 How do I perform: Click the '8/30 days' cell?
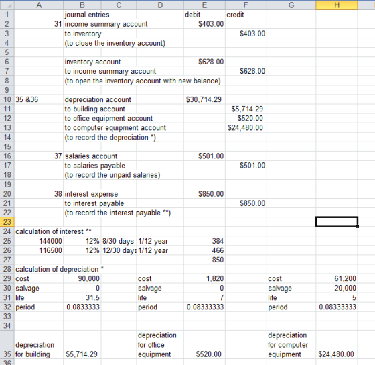click(x=119, y=241)
